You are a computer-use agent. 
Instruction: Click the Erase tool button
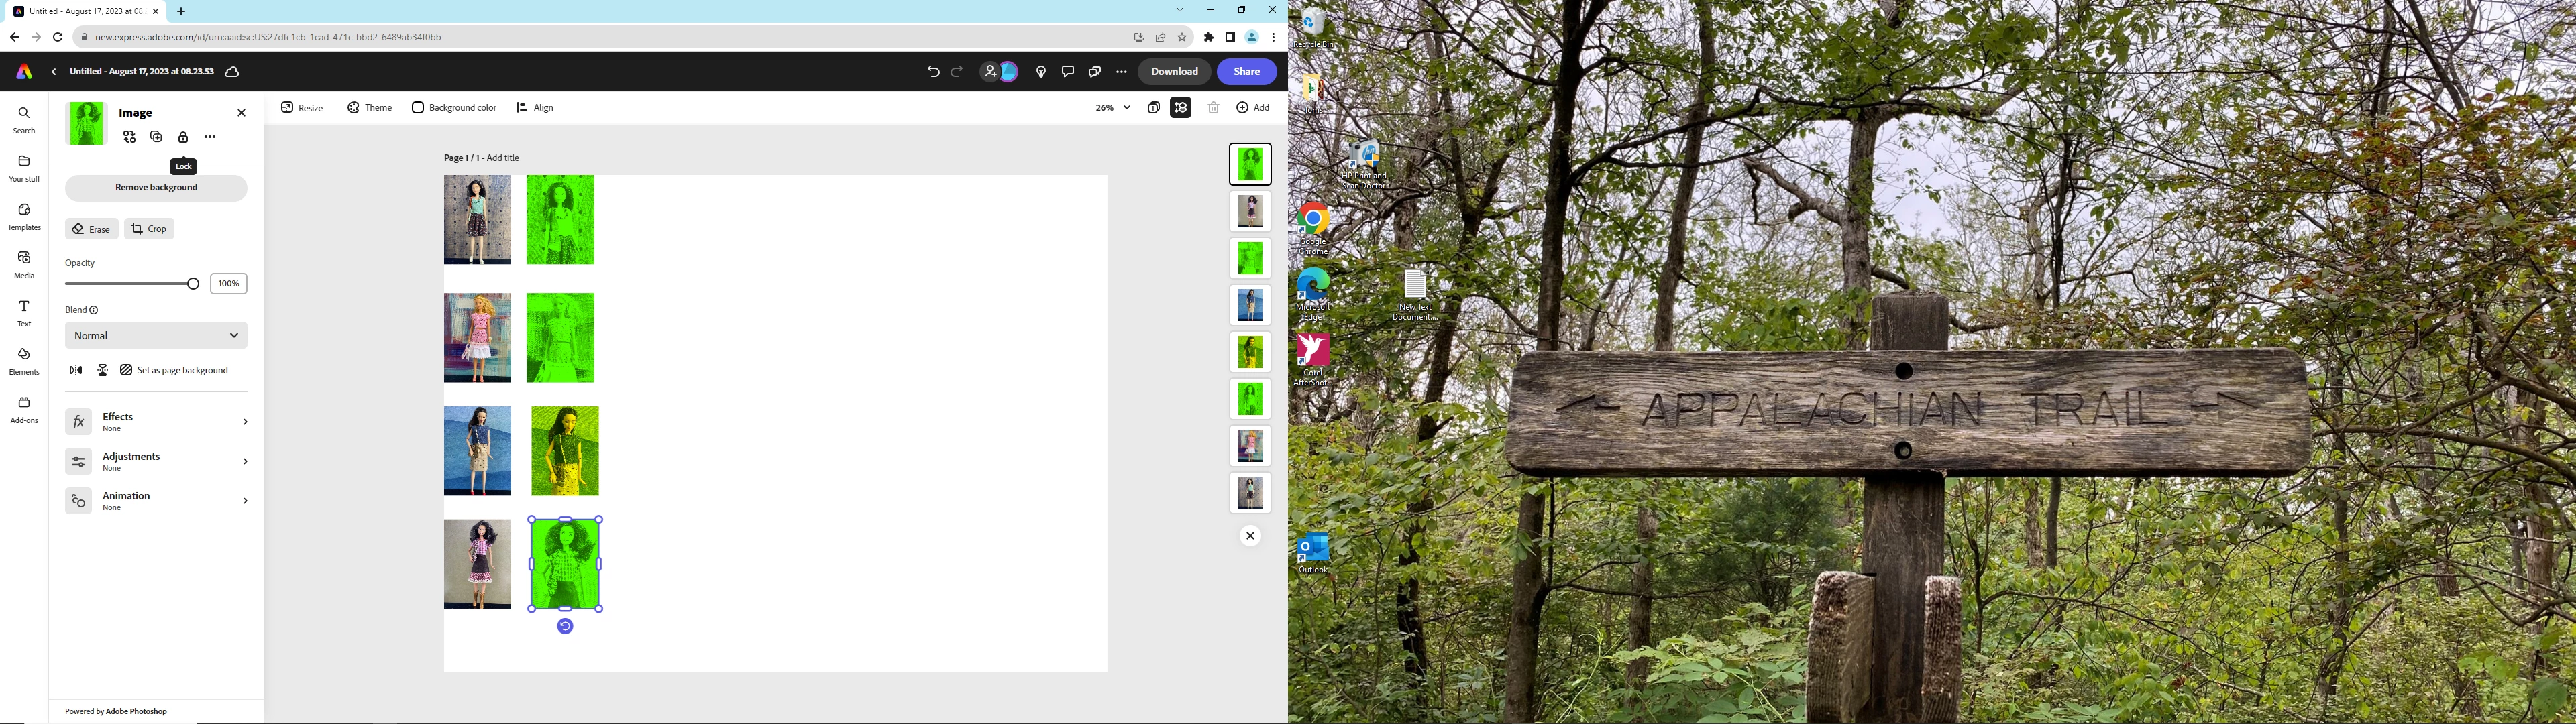(x=91, y=229)
